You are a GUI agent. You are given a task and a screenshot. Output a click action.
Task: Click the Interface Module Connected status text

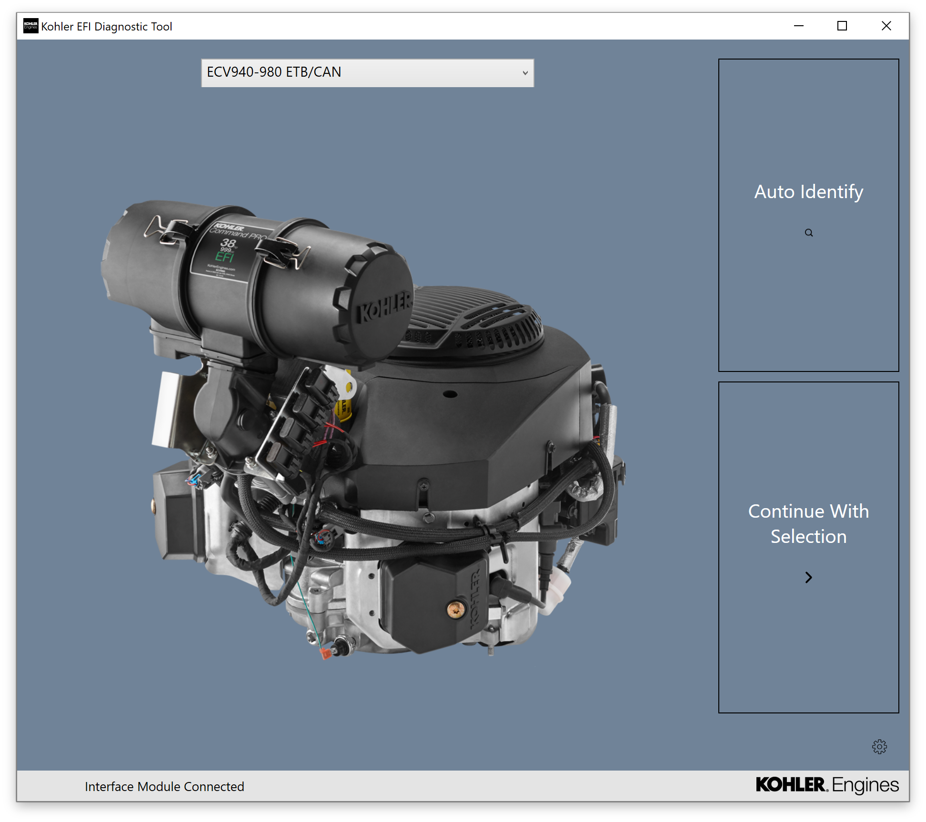pos(164,786)
